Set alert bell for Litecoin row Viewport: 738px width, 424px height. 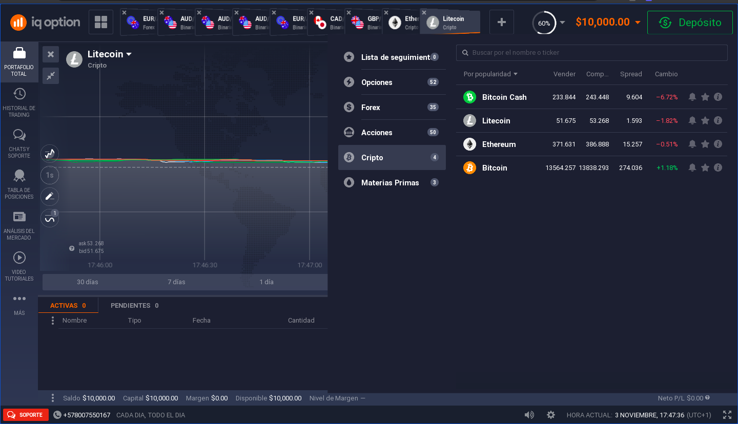692,120
